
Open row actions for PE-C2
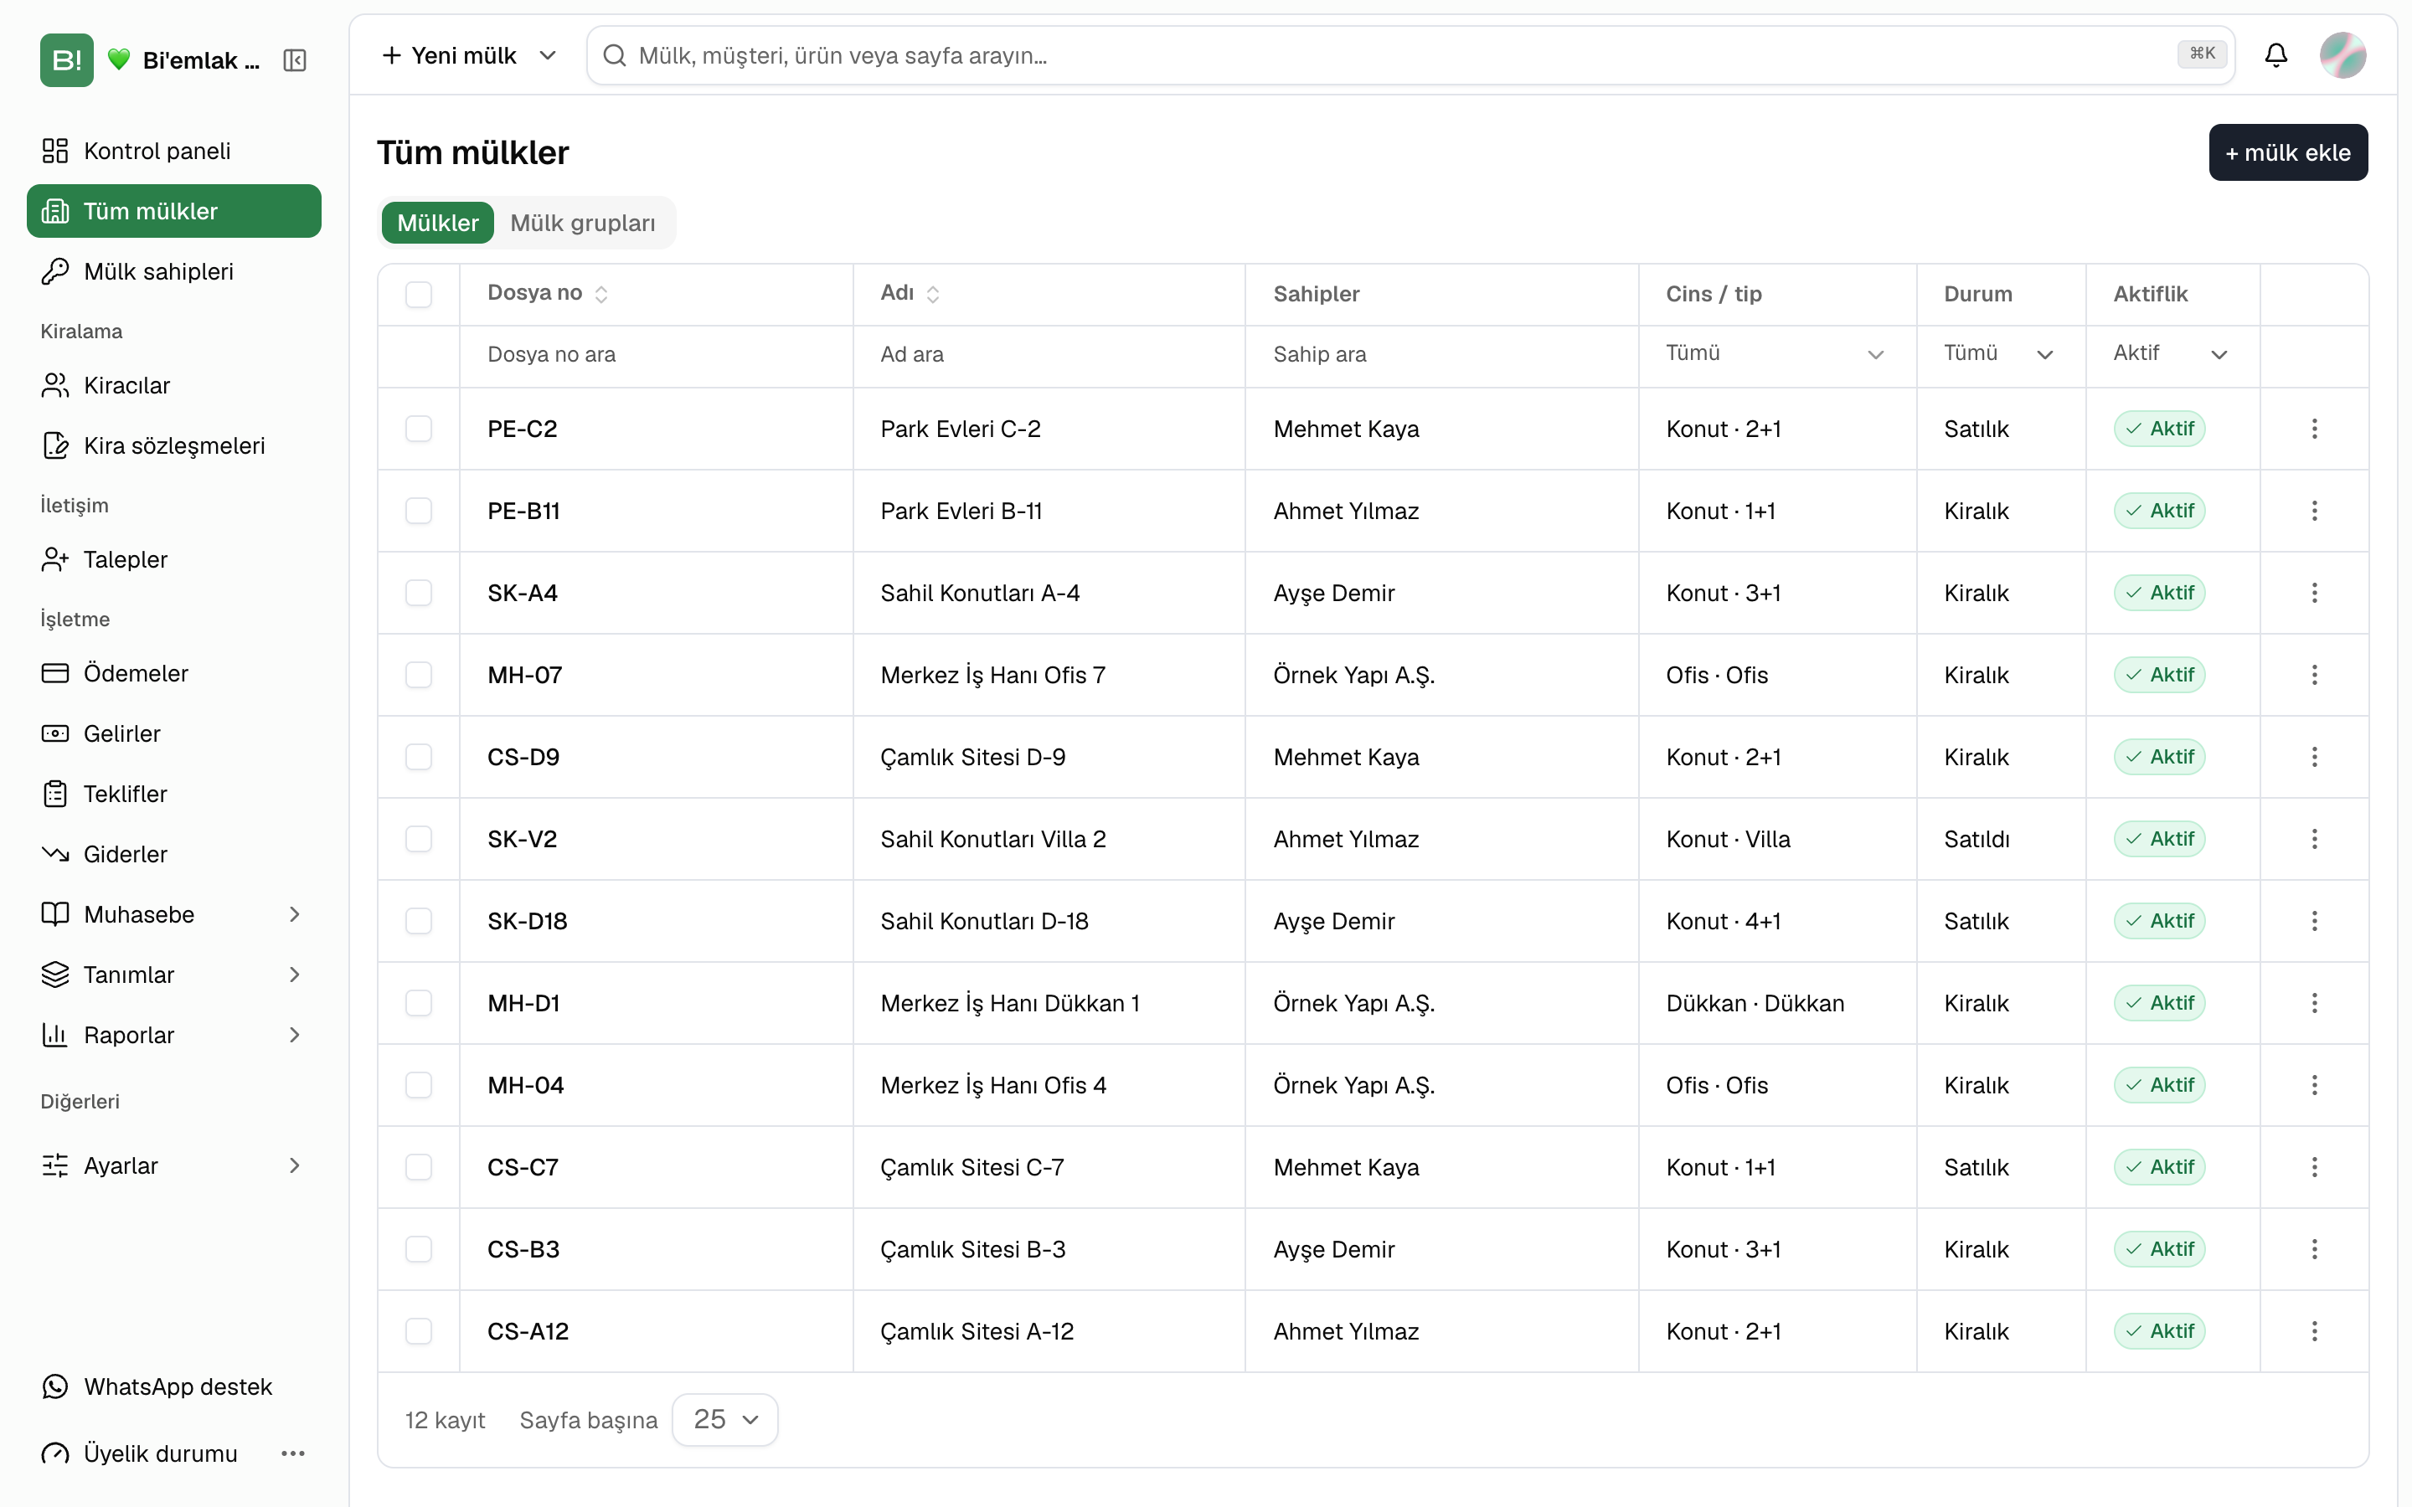coord(2314,429)
